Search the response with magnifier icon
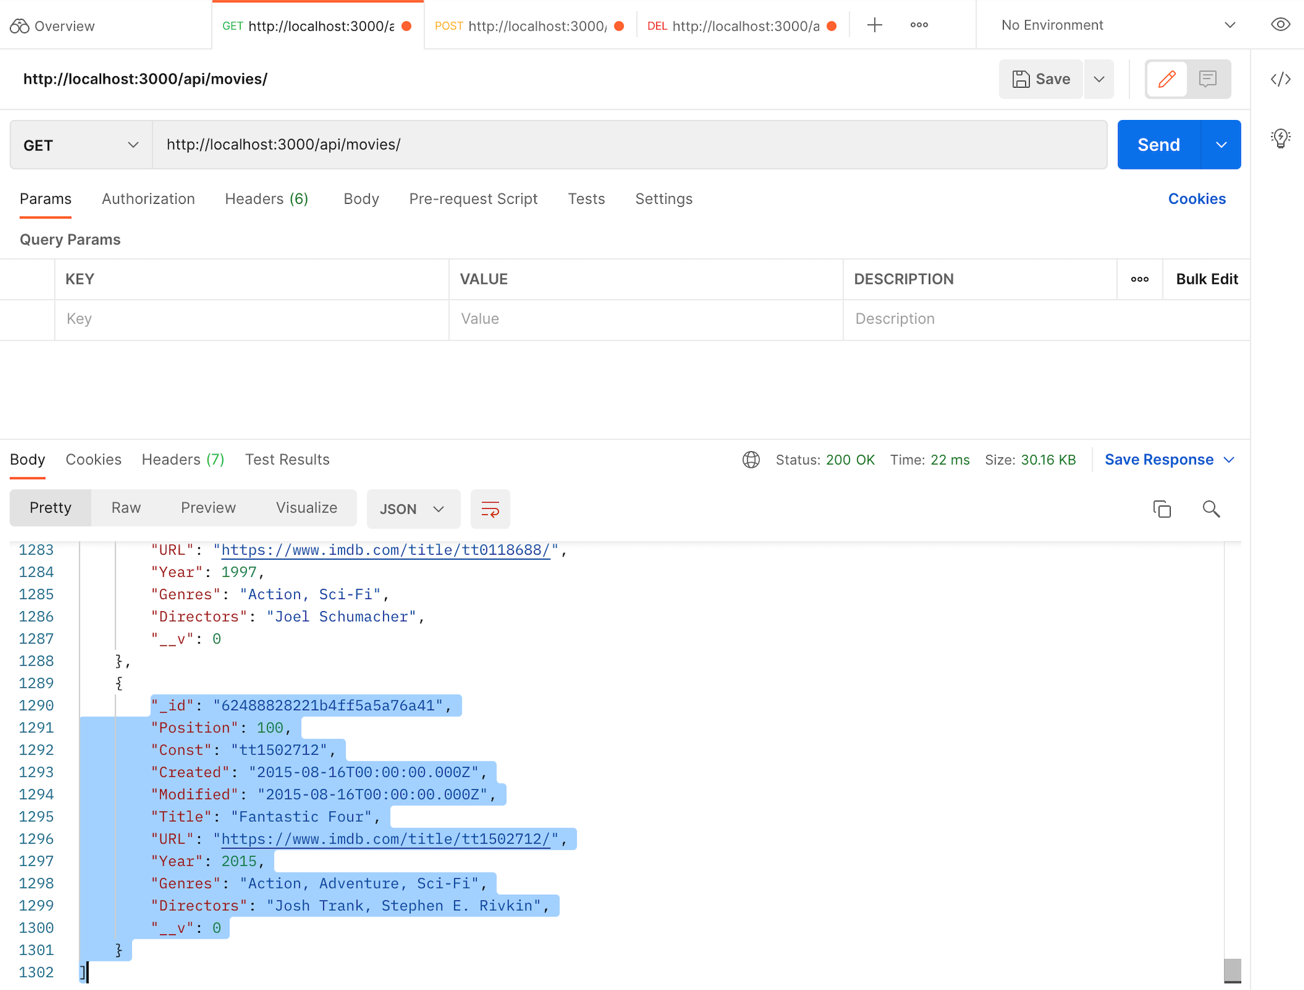The height and width of the screenshot is (990, 1304). pos(1211,509)
